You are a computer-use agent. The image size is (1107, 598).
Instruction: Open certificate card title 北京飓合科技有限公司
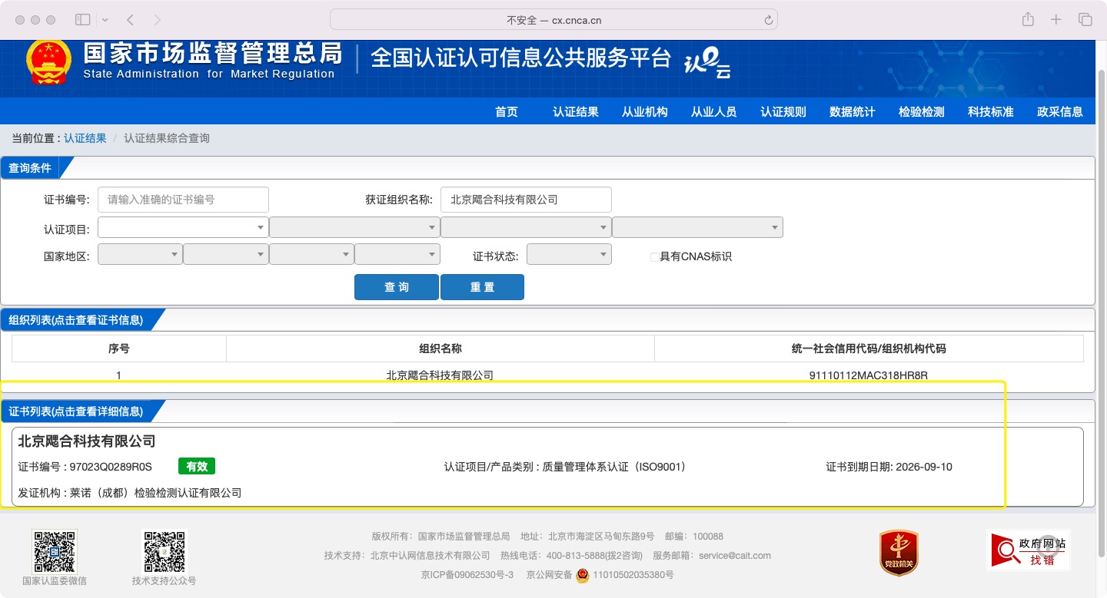pyautogui.click(x=87, y=441)
